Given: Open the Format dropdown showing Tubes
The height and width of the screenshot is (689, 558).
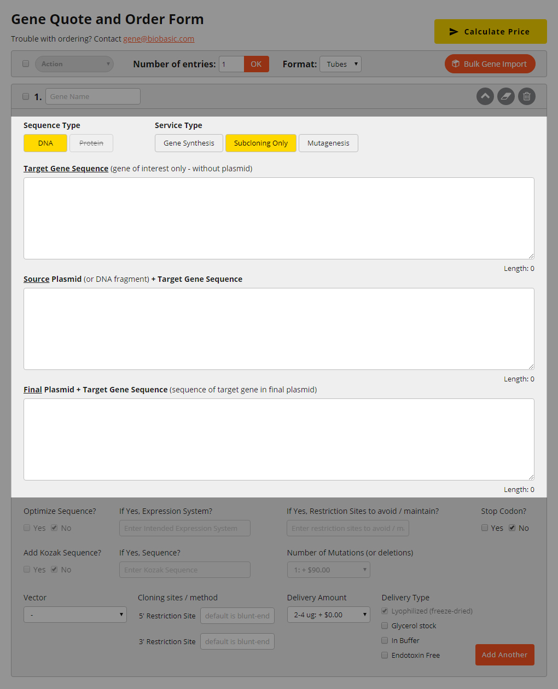Looking at the screenshot, I should [x=340, y=64].
